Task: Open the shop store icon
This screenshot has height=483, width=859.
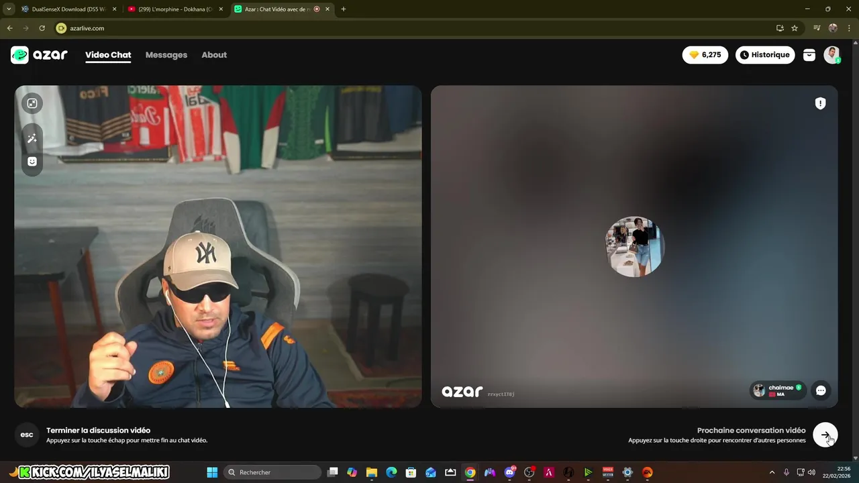Action: [x=809, y=55]
